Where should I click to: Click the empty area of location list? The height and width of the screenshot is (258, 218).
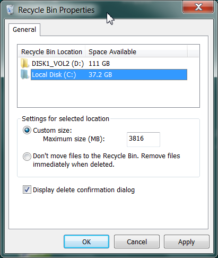click(x=108, y=93)
